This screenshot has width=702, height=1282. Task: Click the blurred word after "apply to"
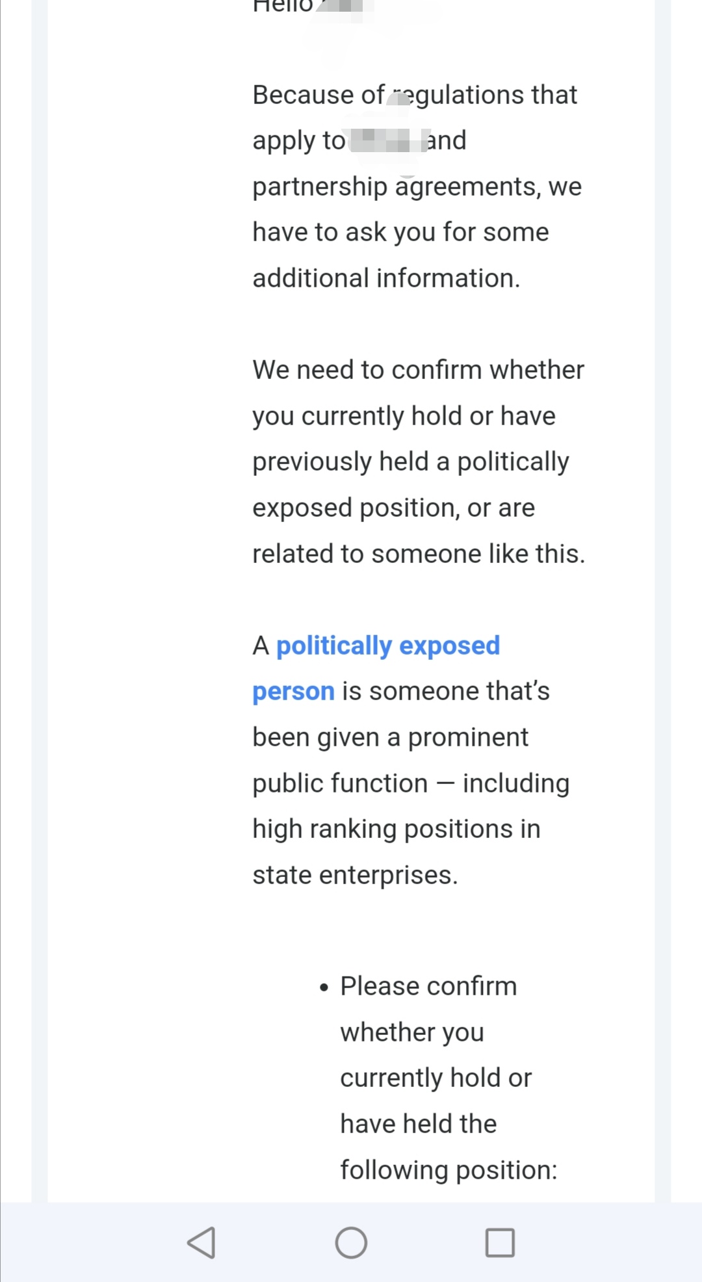tap(387, 140)
